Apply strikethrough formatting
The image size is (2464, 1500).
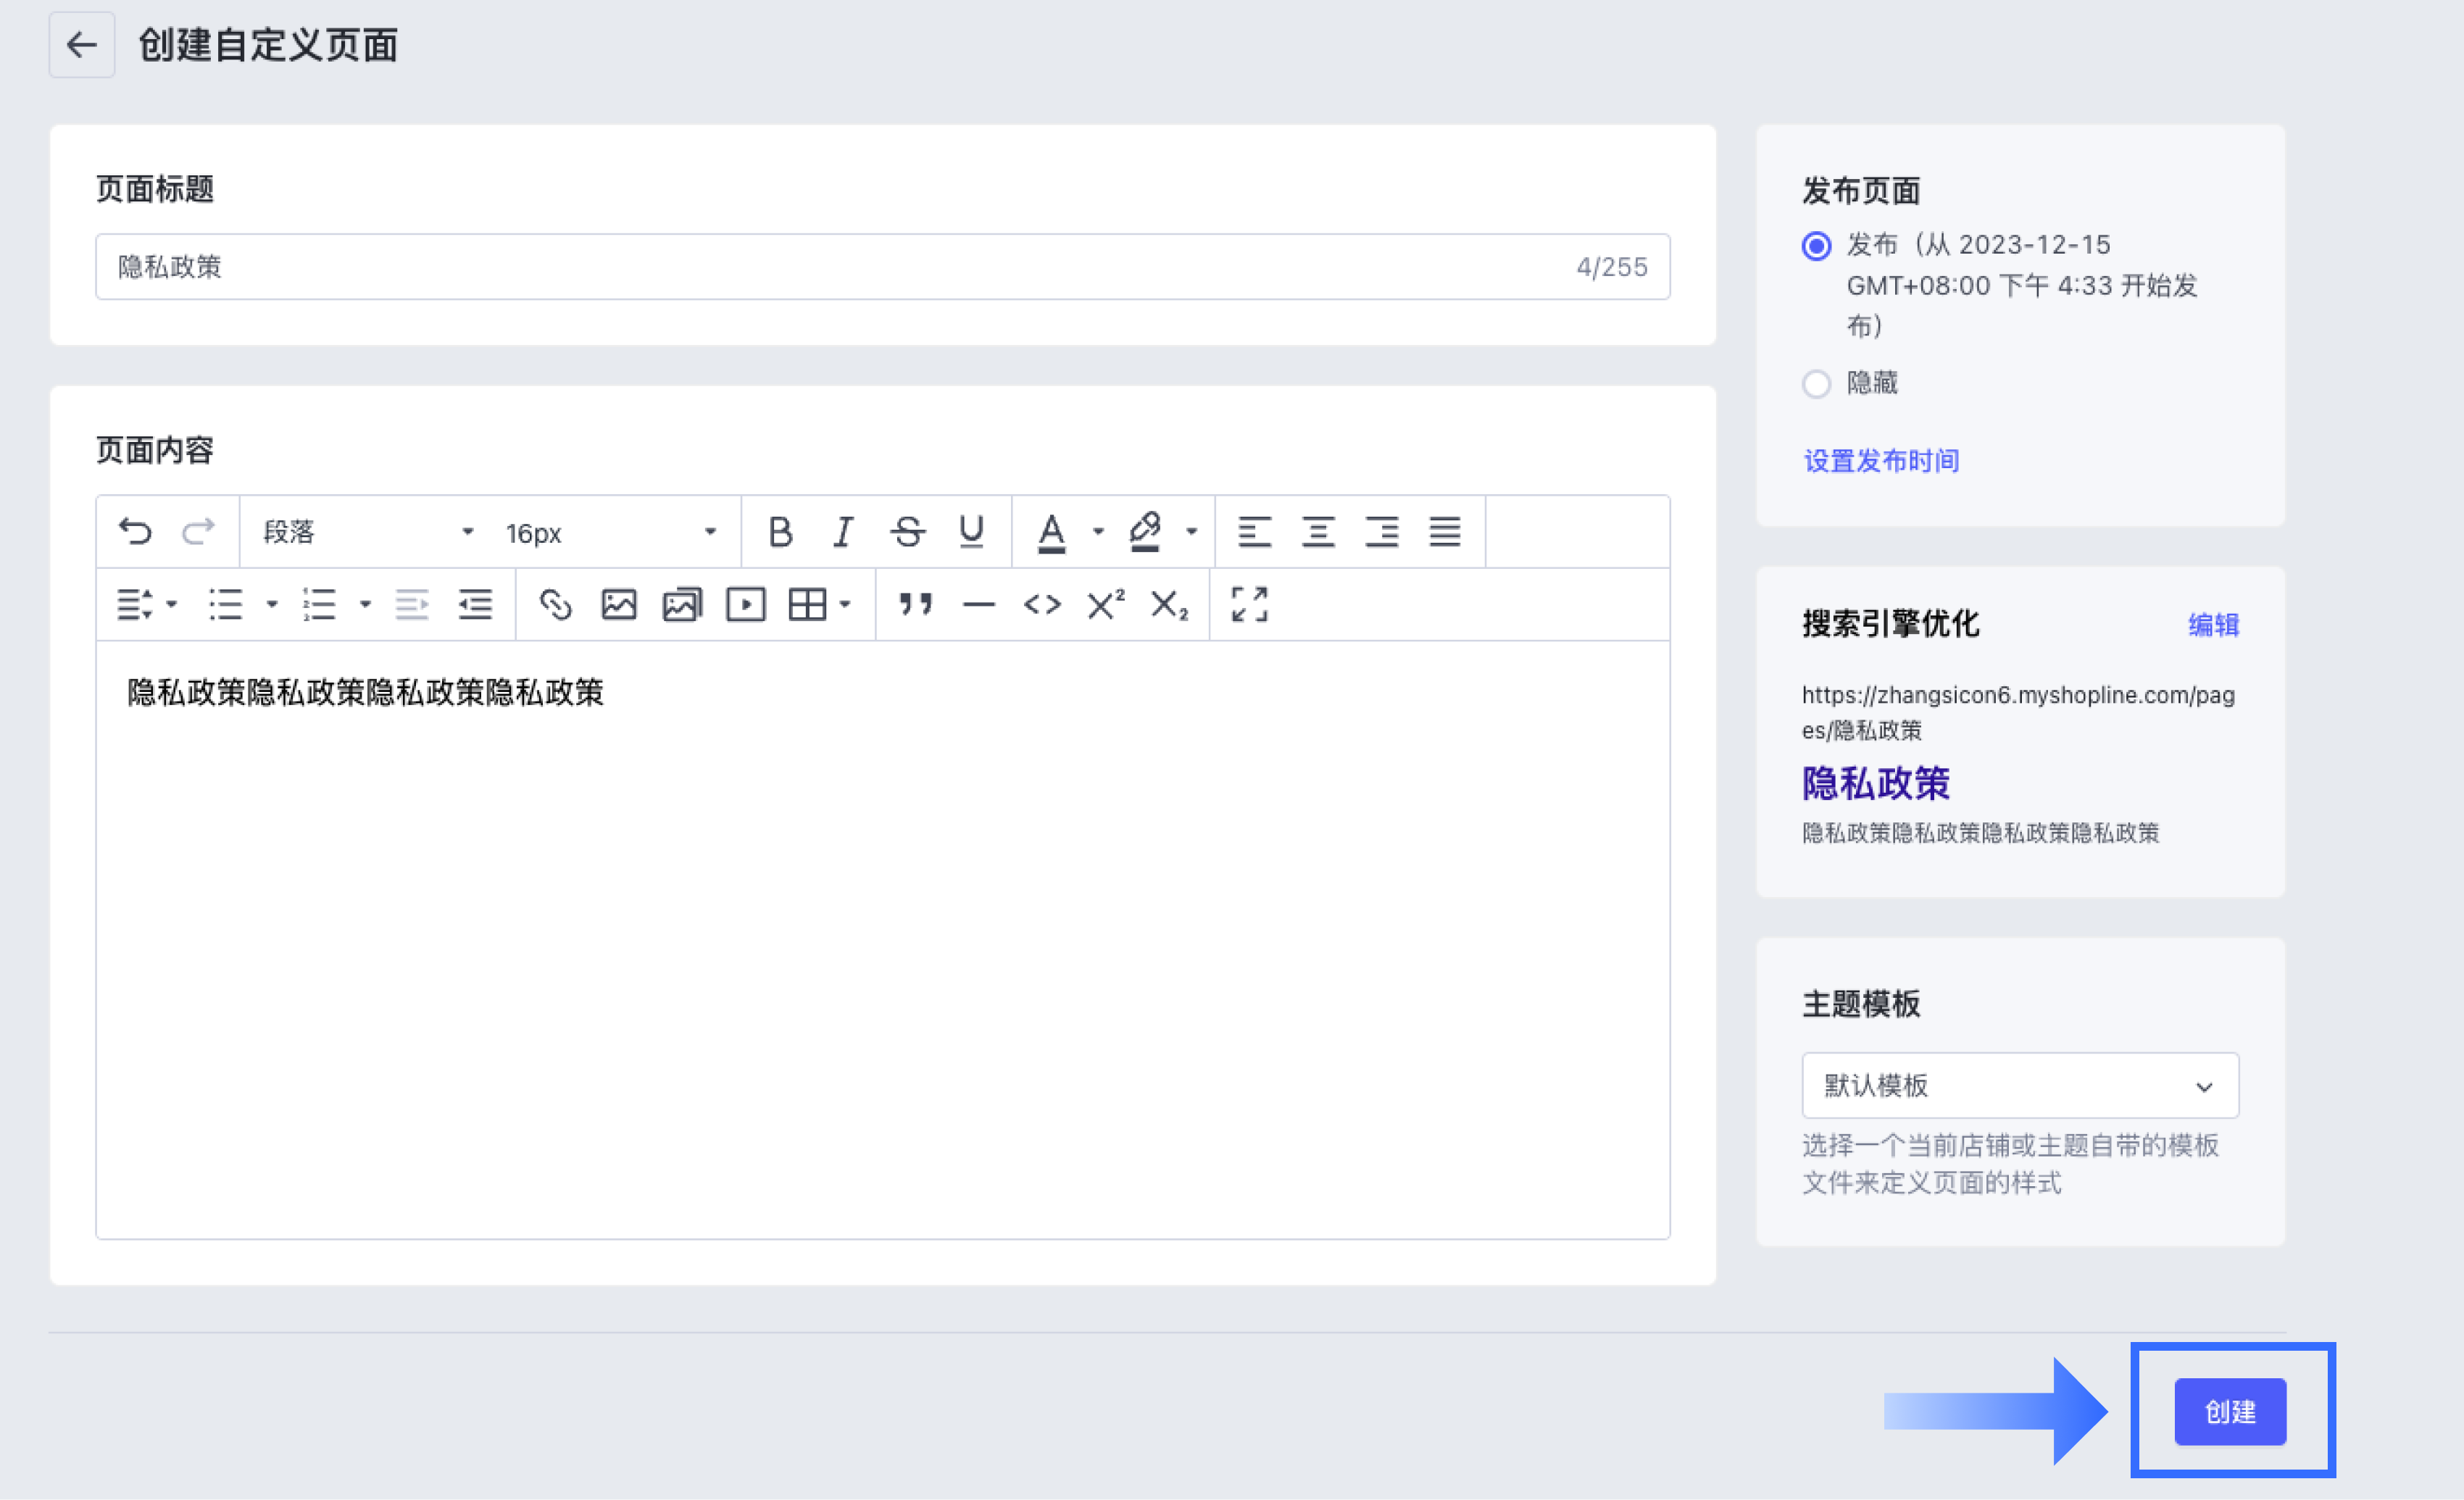907,531
